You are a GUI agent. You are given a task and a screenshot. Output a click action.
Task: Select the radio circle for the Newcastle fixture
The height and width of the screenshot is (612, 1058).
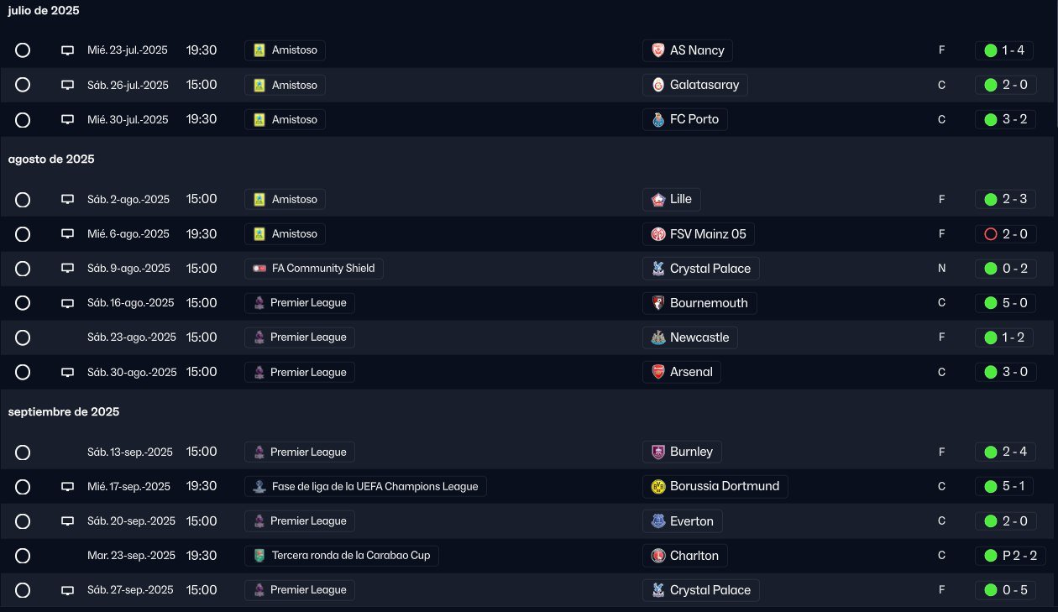(23, 337)
